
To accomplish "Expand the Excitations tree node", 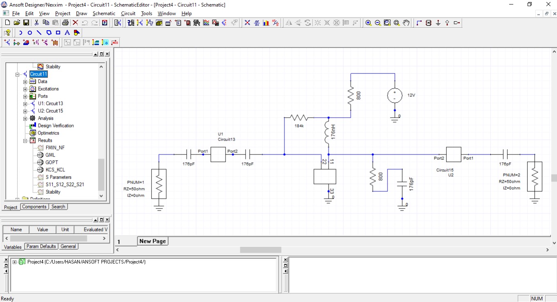I will pyautogui.click(x=25, y=89).
